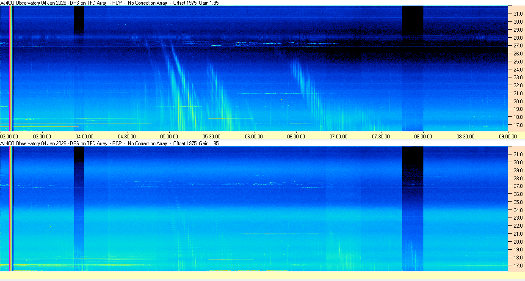Click 23.0 on lower spectrogram frequency scale

[518, 218]
